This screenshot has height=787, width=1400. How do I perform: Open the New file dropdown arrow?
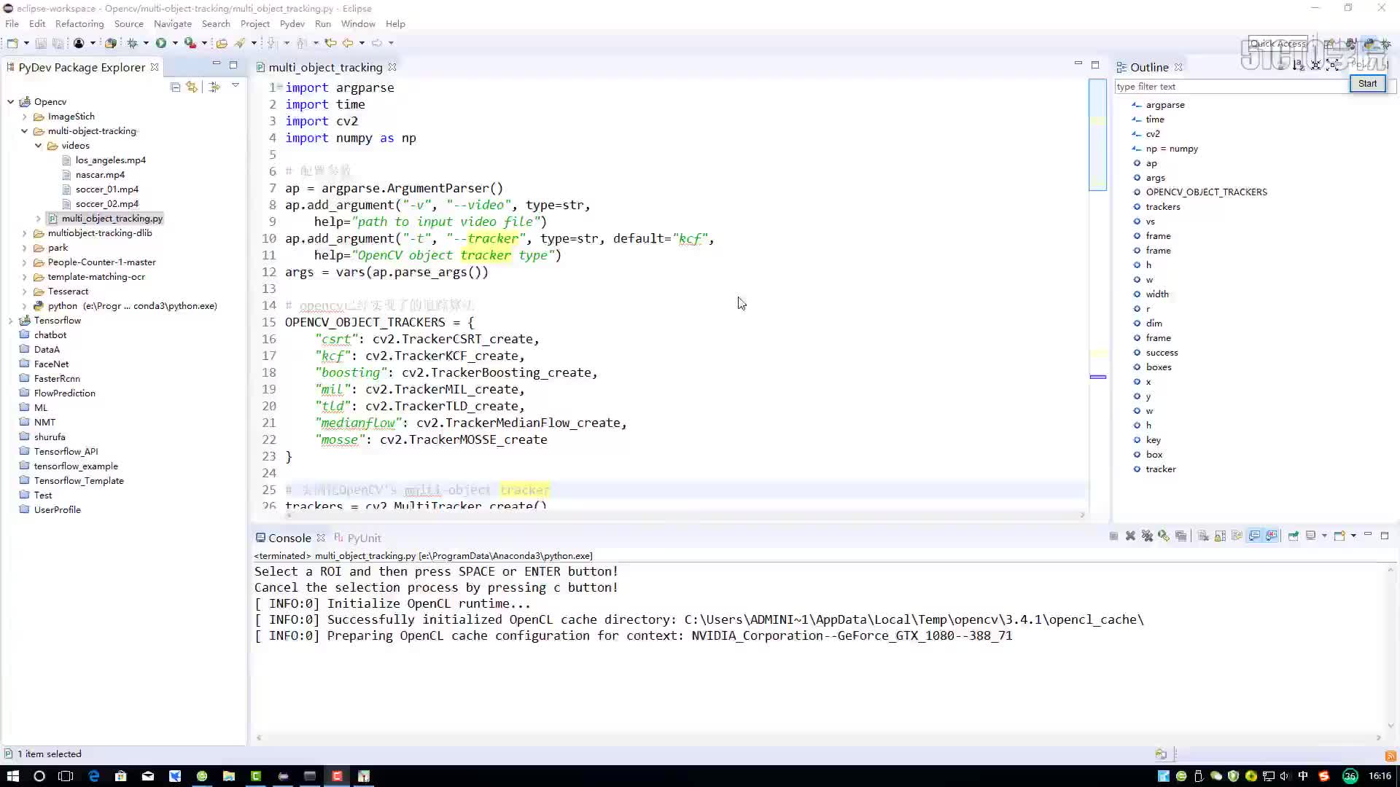(x=26, y=43)
